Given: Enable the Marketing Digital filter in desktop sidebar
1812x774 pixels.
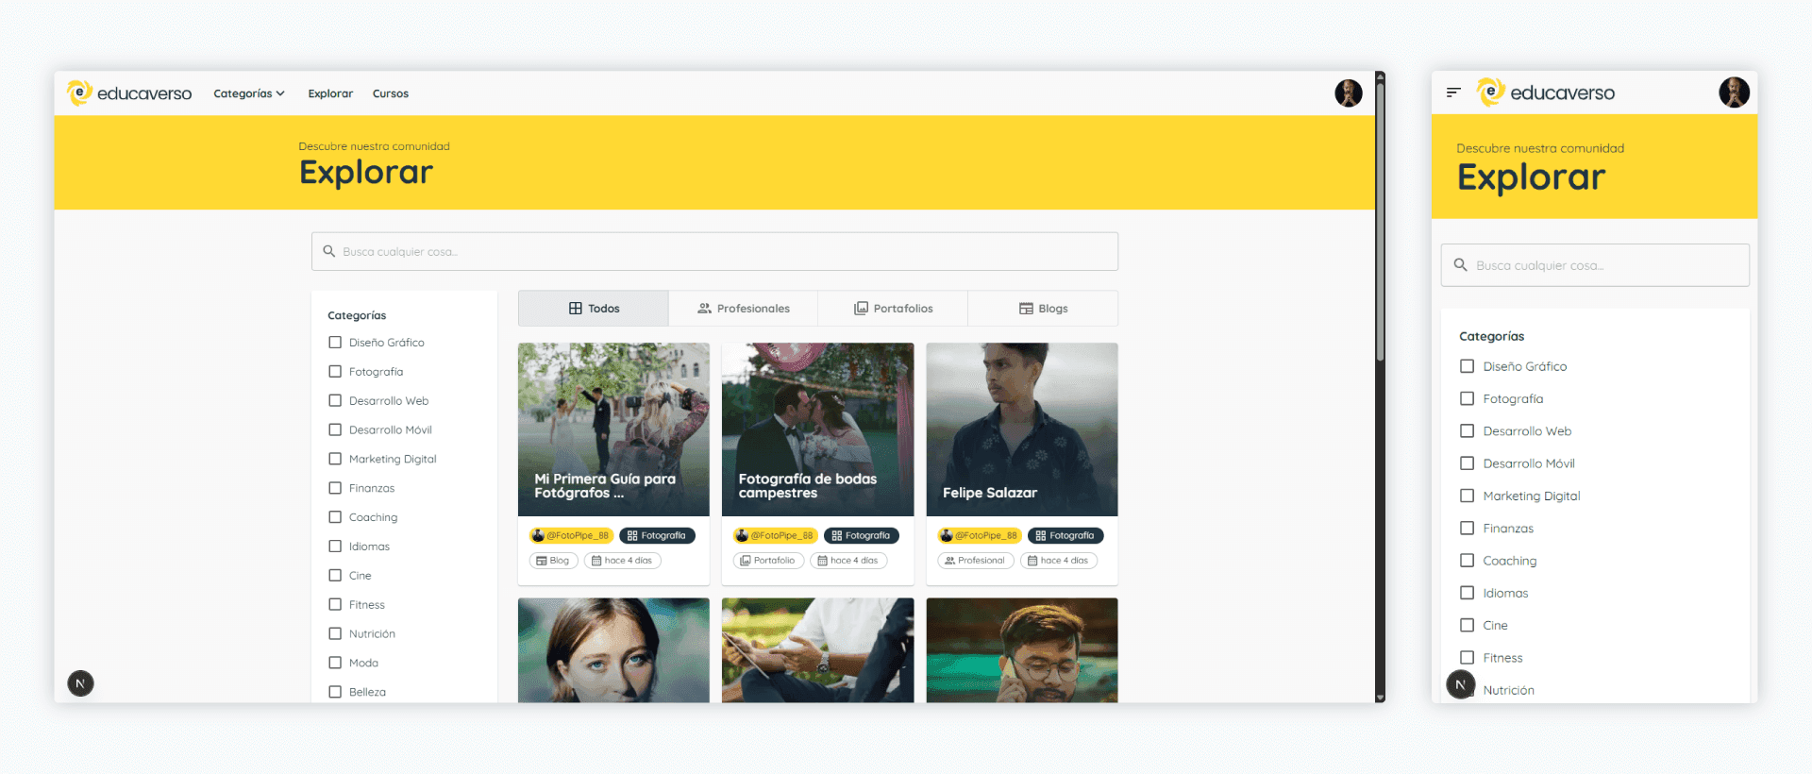Looking at the screenshot, I should pos(335,459).
